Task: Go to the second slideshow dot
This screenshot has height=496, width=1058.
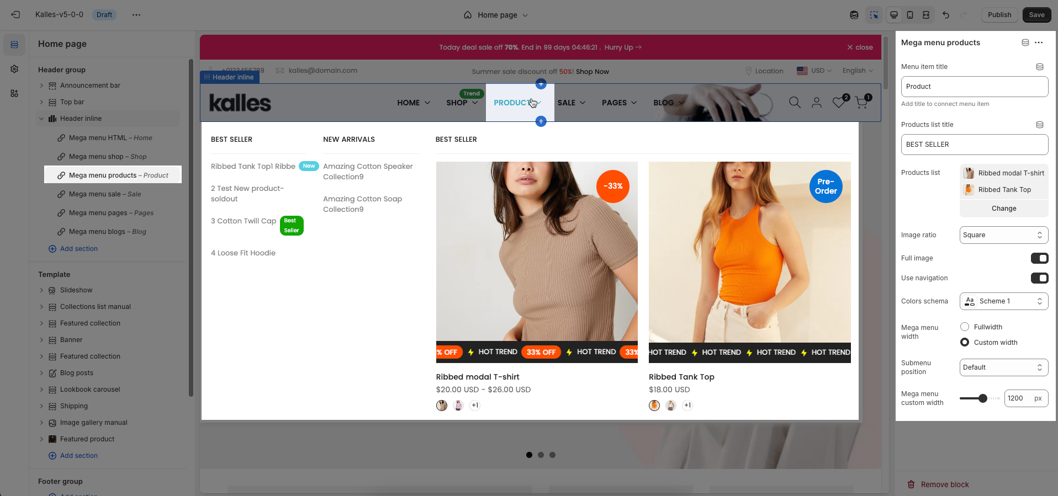Action: 541,455
